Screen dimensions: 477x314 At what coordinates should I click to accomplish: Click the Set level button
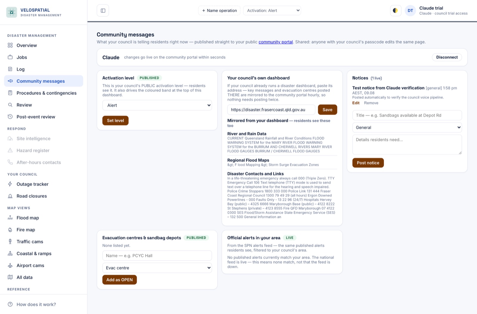[x=115, y=121]
